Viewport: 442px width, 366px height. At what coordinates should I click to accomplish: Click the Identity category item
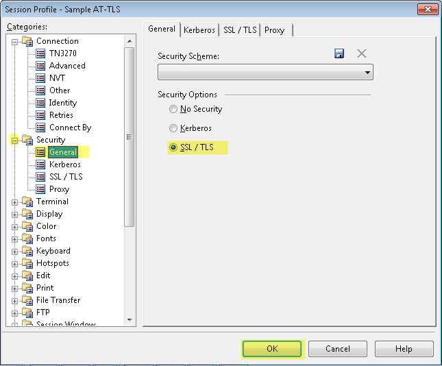(x=62, y=103)
